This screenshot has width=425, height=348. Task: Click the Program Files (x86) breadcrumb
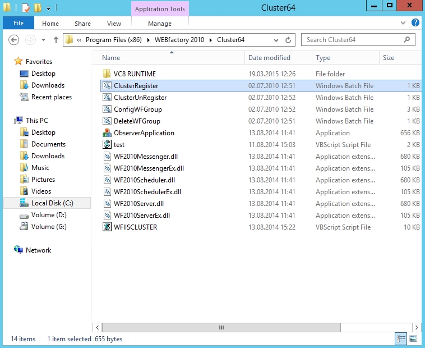point(114,40)
